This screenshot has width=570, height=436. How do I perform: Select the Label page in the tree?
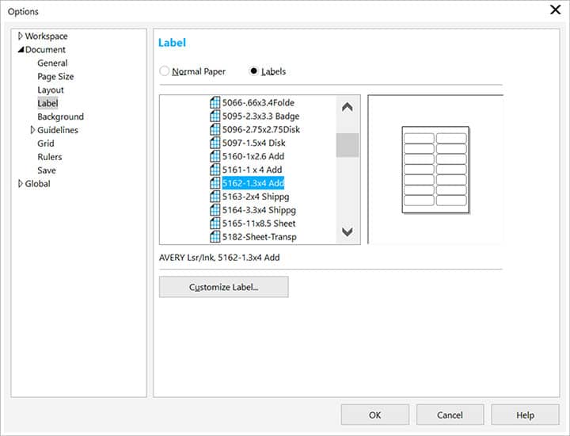(47, 103)
